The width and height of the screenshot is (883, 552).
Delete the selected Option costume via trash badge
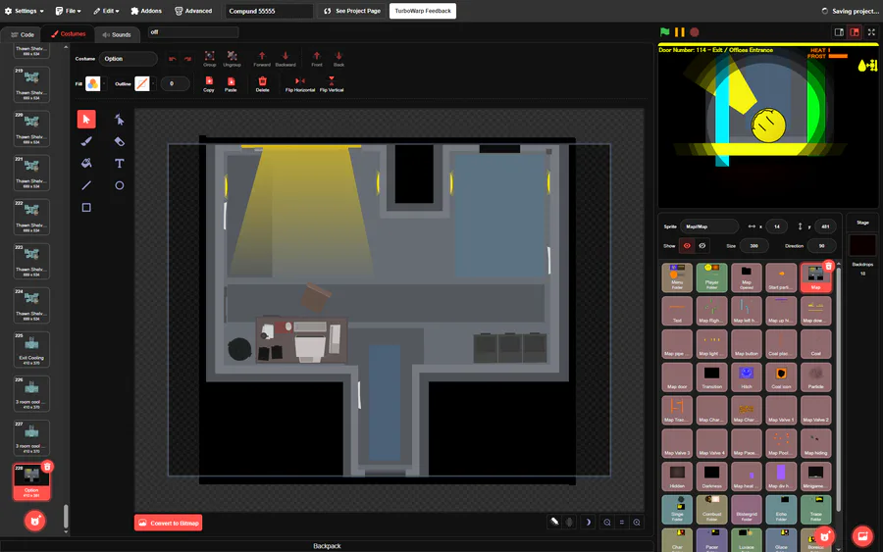tap(47, 467)
